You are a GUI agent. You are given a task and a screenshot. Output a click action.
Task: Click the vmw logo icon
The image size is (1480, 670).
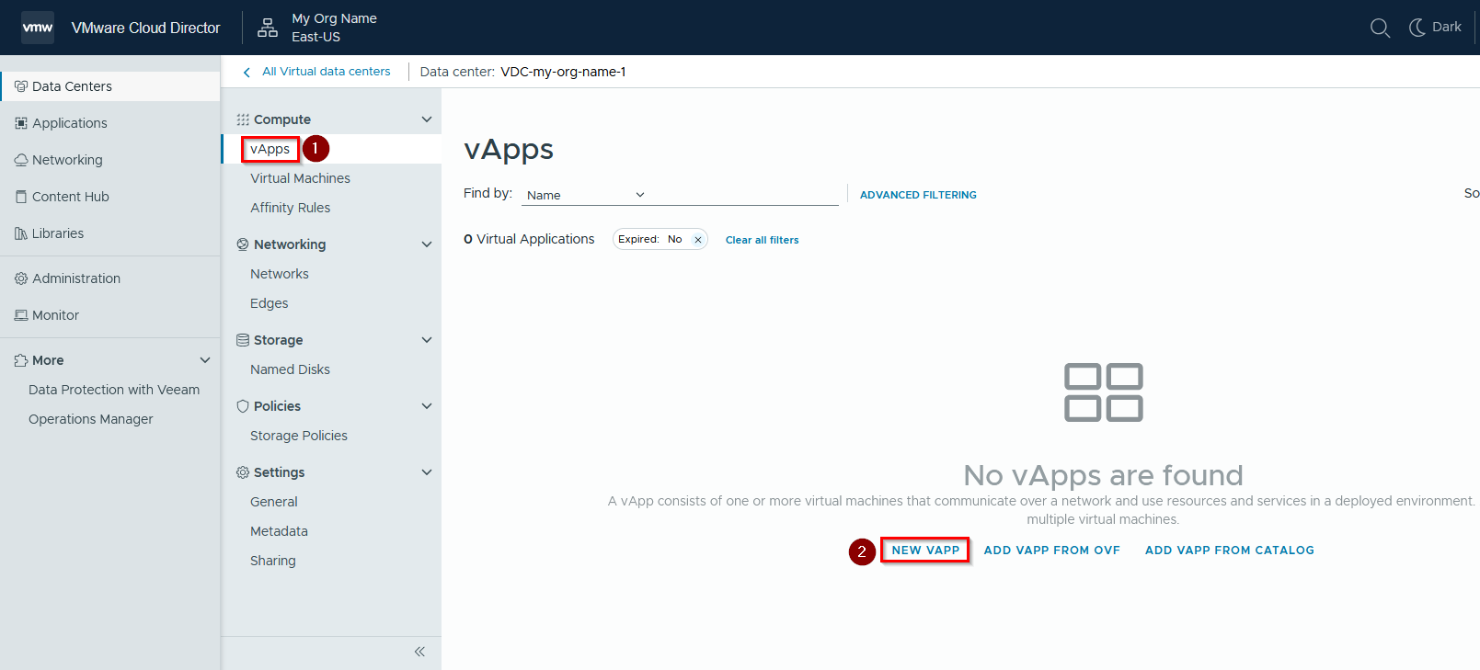click(x=38, y=28)
